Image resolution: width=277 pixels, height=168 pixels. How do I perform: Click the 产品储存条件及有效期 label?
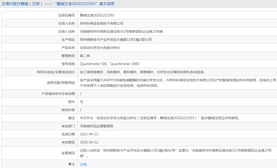(x=58, y=94)
